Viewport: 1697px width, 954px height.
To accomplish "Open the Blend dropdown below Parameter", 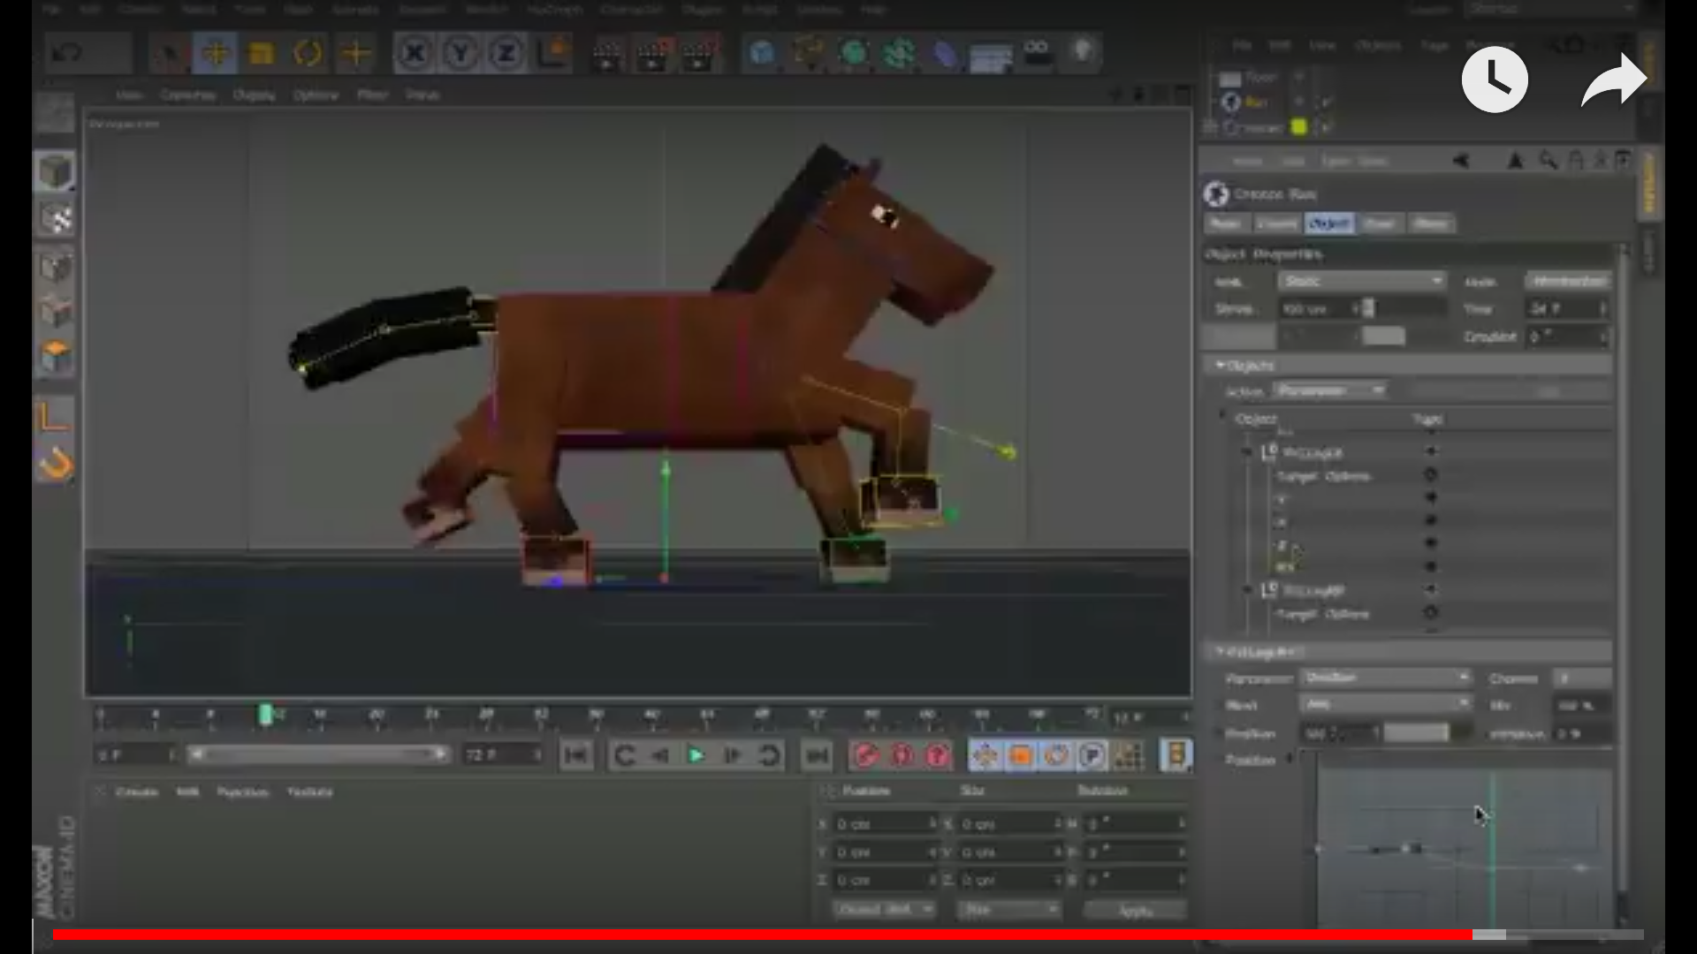I will point(1385,704).
